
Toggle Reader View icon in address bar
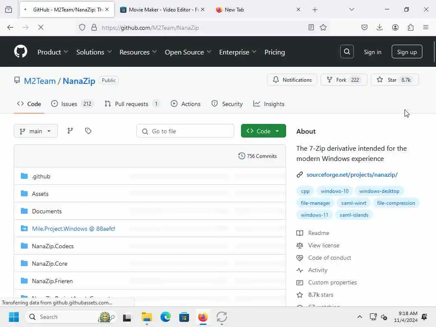tap(311, 27)
